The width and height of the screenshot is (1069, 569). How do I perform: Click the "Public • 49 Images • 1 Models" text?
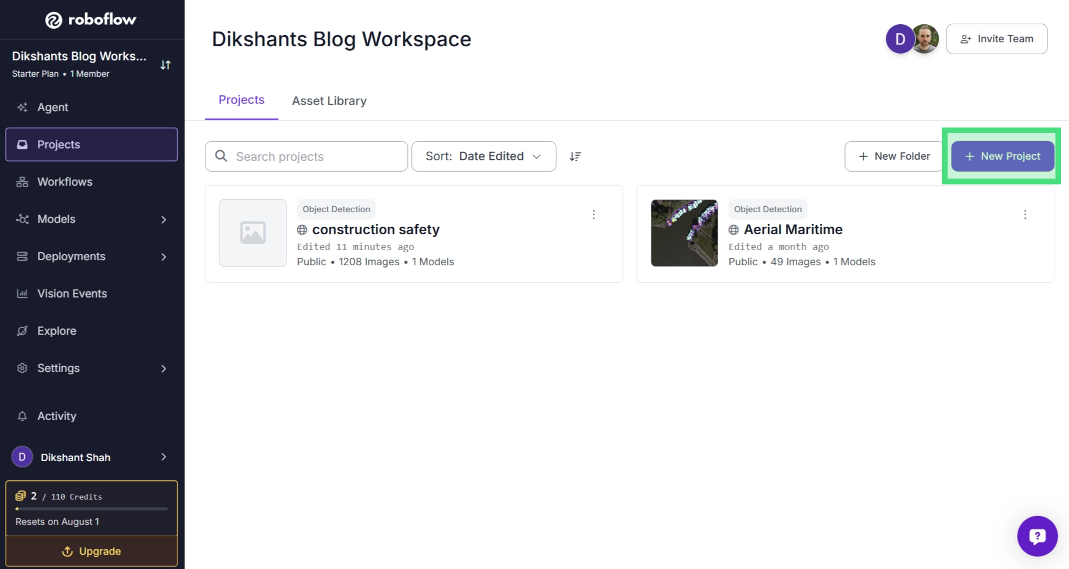pyautogui.click(x=802, y=262)
